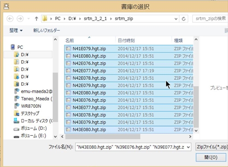Click the zip icon of N41E080.hgt.zip

pos(68,56)
